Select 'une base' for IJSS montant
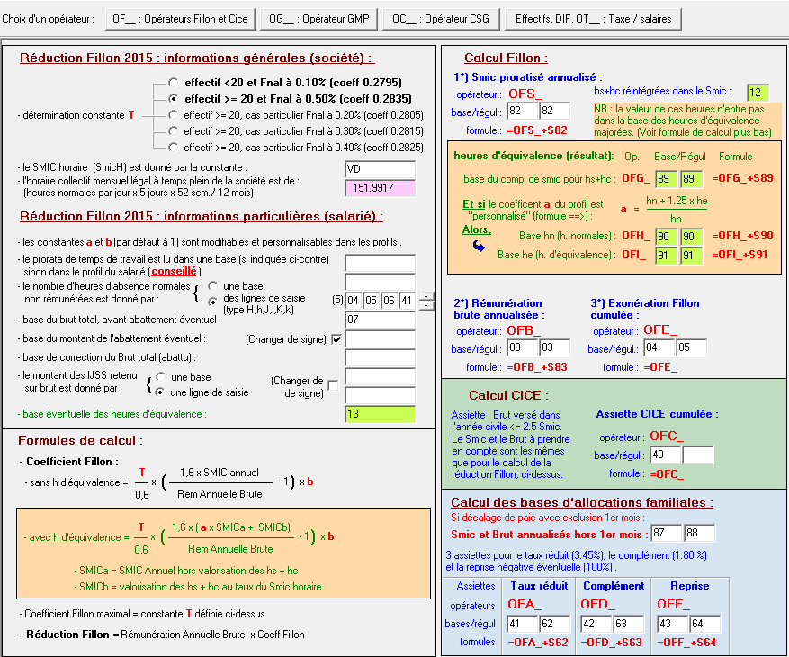This screenshot has width=789, height=657. [160, 376]
